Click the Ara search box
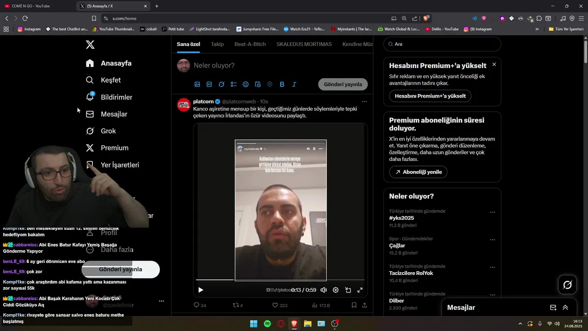The height and width of the screenshot is (331, 588). coord(442,44)
